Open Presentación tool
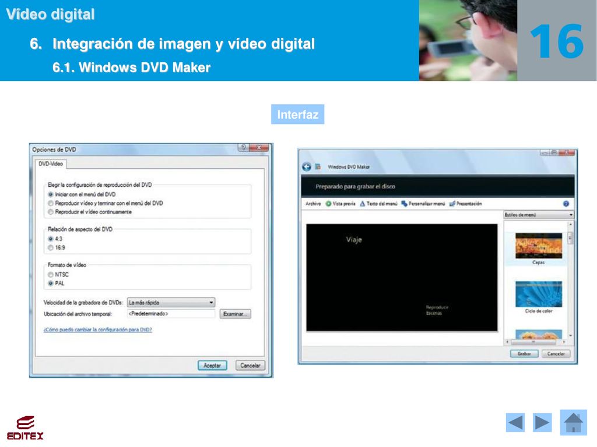Image resolution: width=597 pixels, height=447 pixels. pos(466,204)
